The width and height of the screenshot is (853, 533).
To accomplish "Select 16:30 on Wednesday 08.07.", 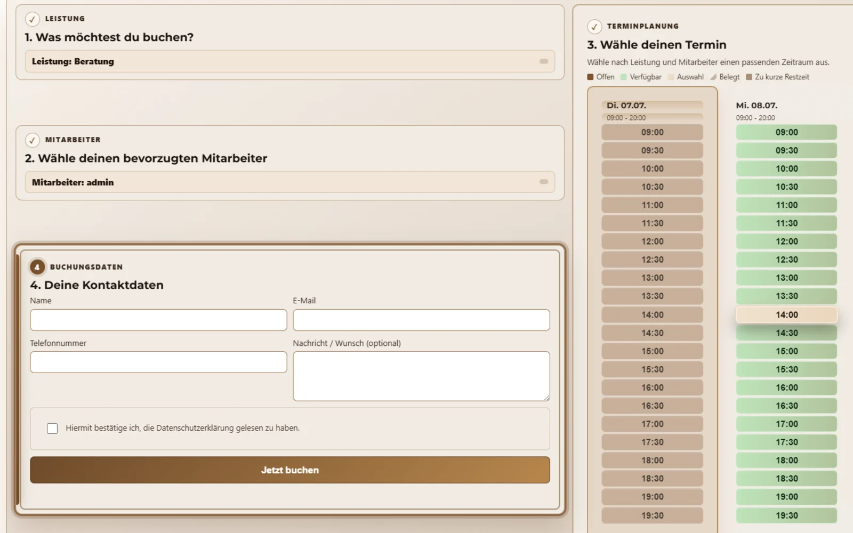I will [786, 406].
